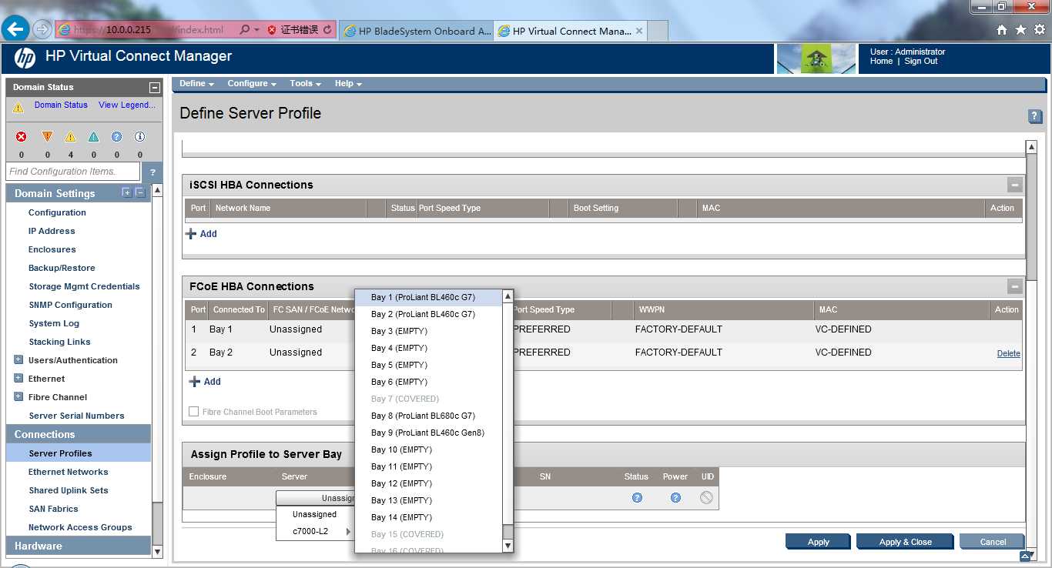Click the Apply button

(x=819, y=542)
